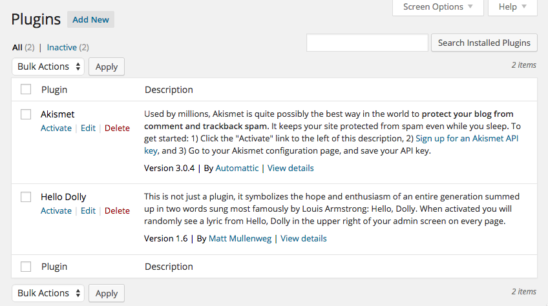Viewport: 548px width, 306px height.
Task: Click the Akismet plugin name
Action: (x=58, y=114)
